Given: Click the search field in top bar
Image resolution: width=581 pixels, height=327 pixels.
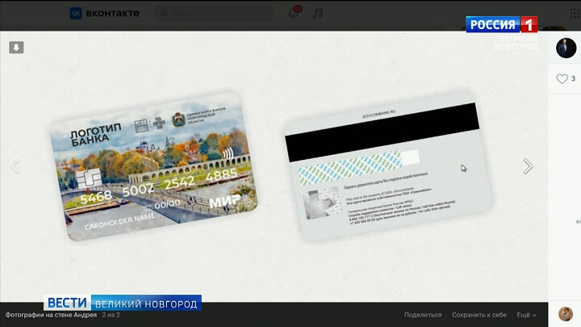Looking at the screenshot, I should coord(214,14).
